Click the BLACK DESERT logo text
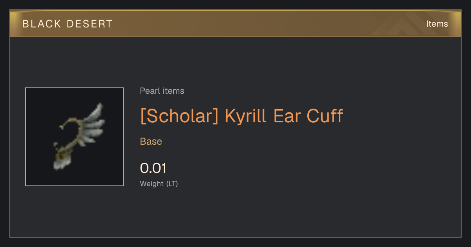The height and width of the screenshot is (247, 471). [x=68, y=24]
